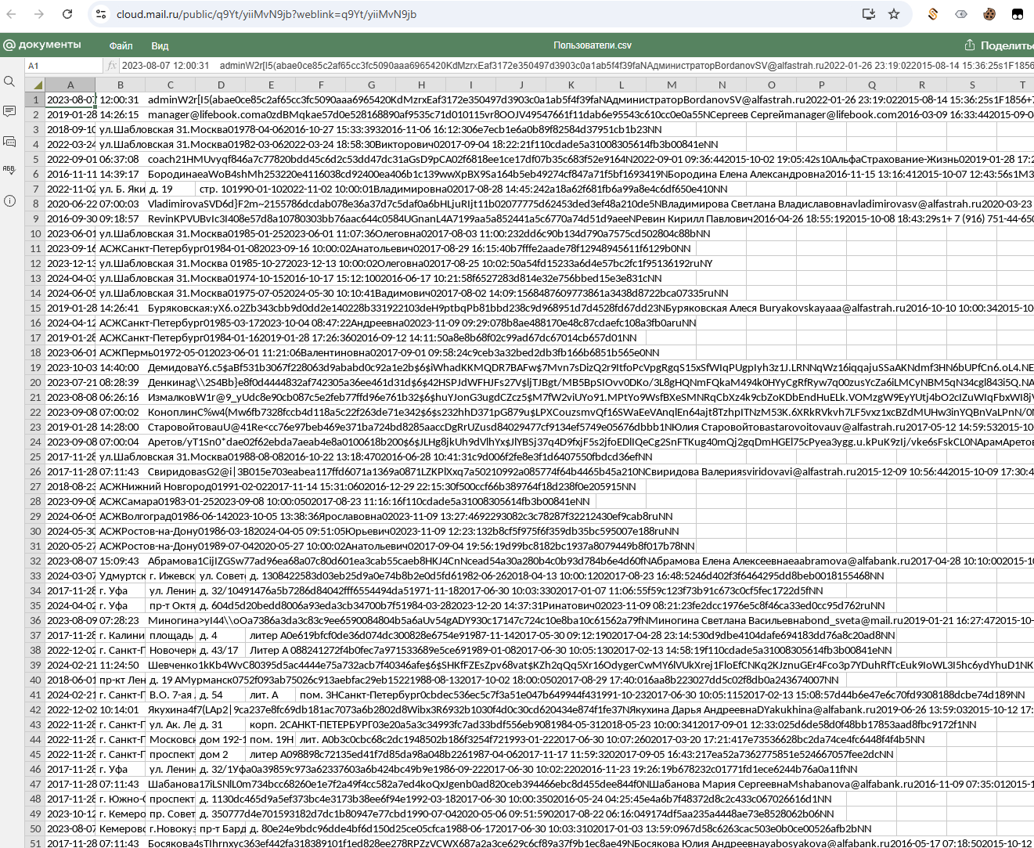This screenshot has width=1034, height=848.
Task: Click the Пользователи.csv file title
Action: (592, 45)
